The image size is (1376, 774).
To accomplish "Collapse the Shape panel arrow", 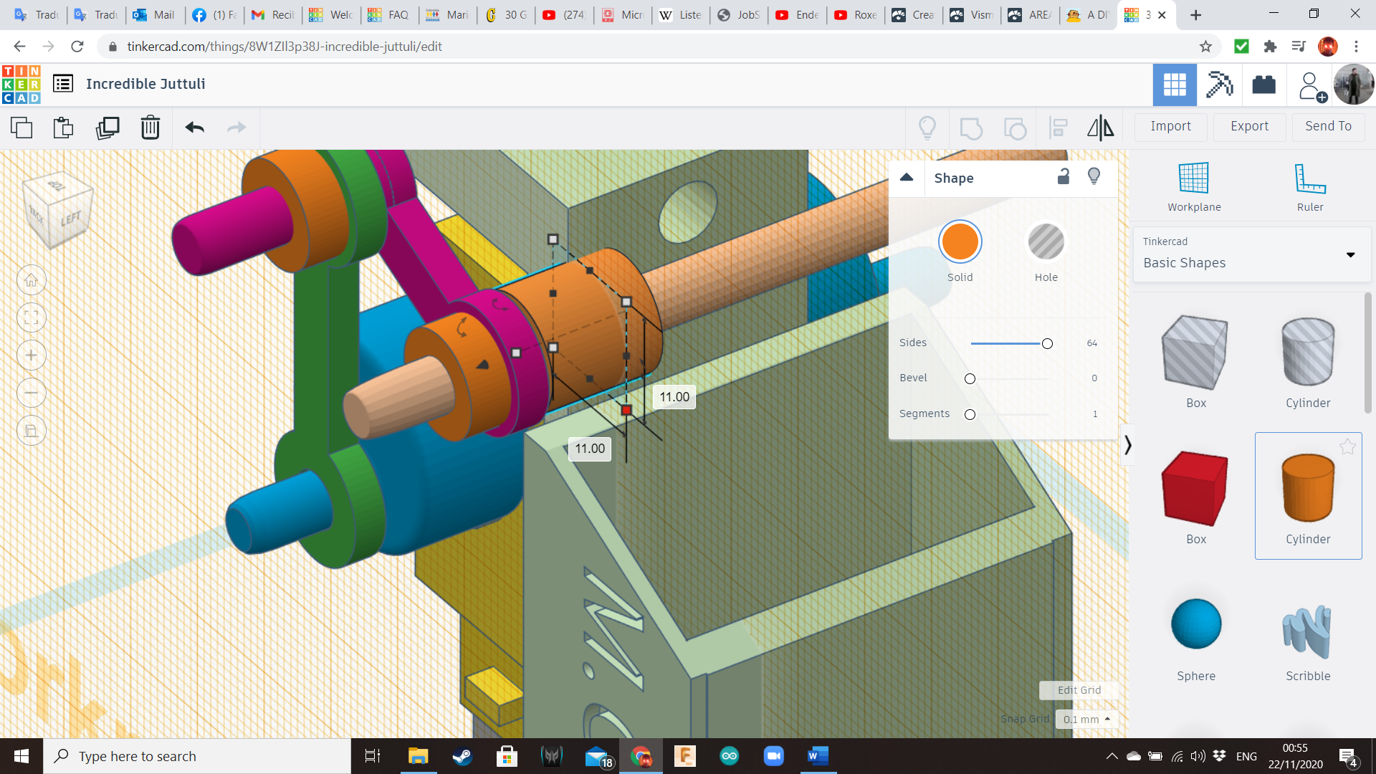I will pyautogui.click(x=907, y=178).
